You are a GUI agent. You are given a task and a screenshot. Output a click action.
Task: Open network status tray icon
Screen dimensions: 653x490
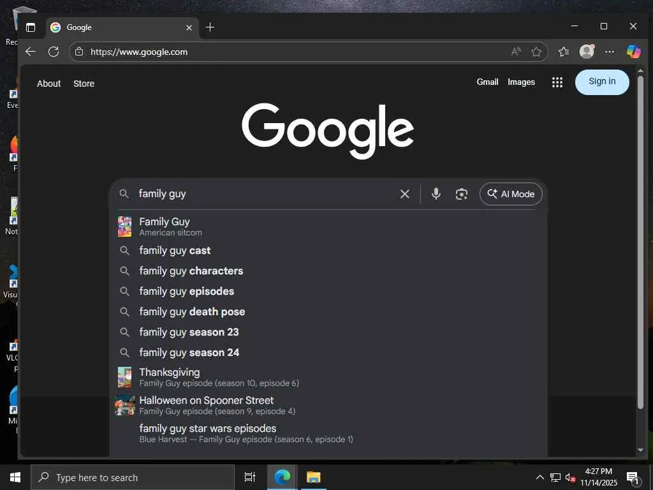pyautogui.click(x=555, y=477)
